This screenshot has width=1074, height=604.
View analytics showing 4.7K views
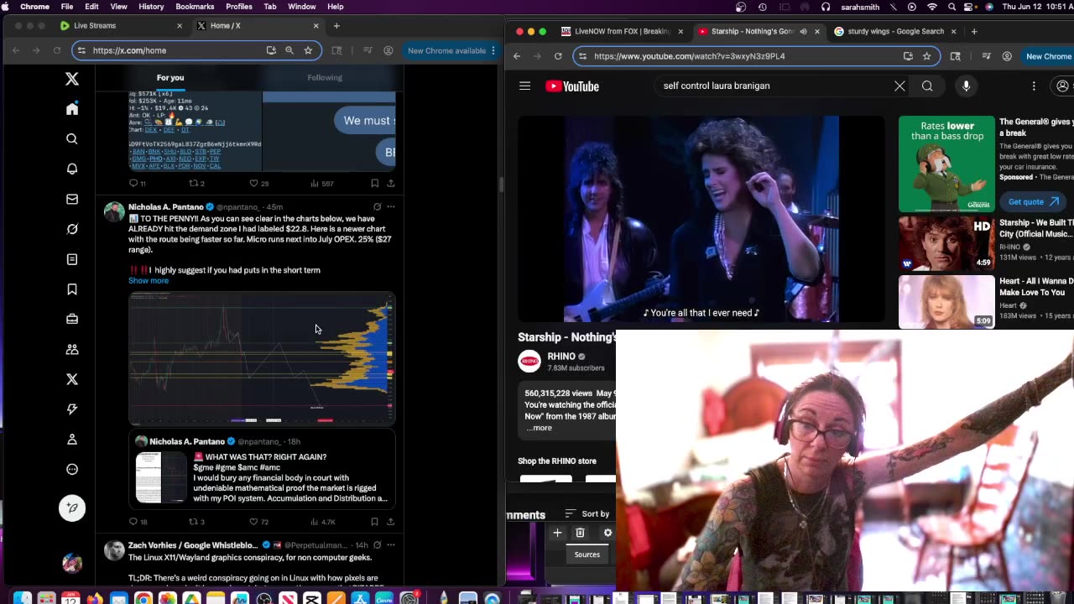click(322, 522)
